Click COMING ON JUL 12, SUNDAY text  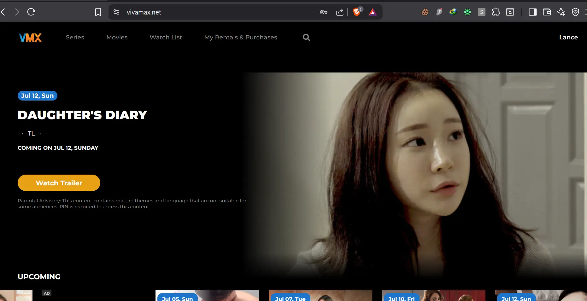[58, 148]
